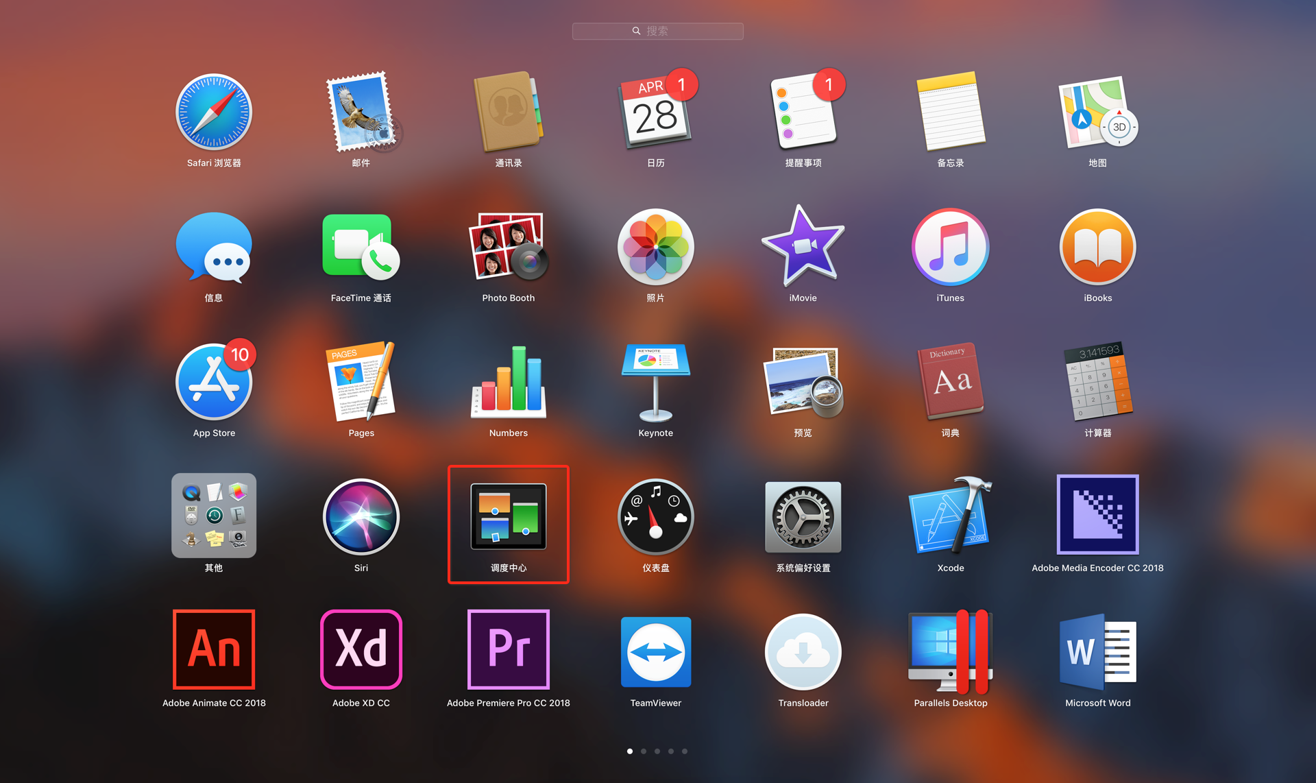The height and width of the screenshot is (783, 1316).
Task: Open the 地图 Maps app
Action: 1097,112
